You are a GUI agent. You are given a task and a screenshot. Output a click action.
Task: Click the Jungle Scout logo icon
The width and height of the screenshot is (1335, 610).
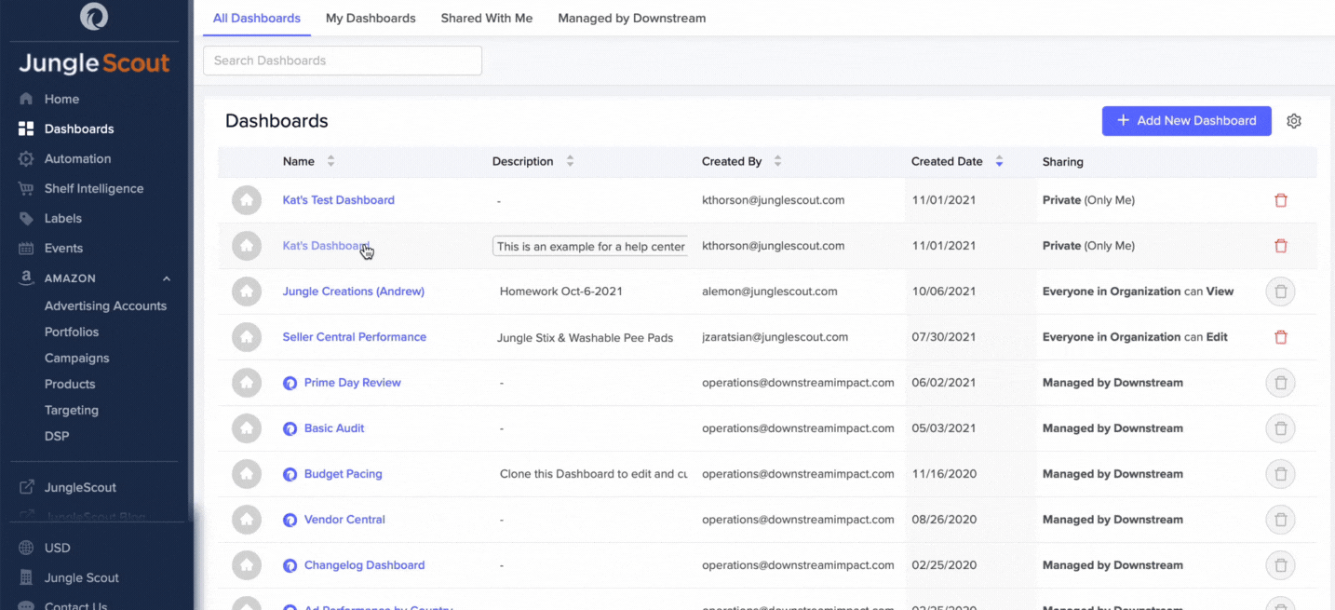pyautogui.click(x=94, y=16)
